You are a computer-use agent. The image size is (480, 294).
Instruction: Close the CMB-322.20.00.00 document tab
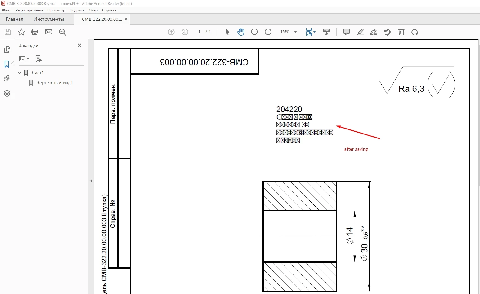coord(126,19)
